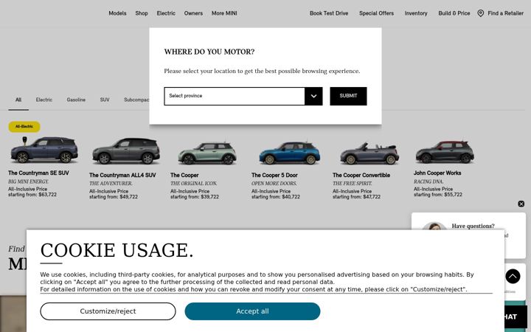
Task: Switch to the Electric filter tab
Action: pyautogui.click(x=44, y=100)
